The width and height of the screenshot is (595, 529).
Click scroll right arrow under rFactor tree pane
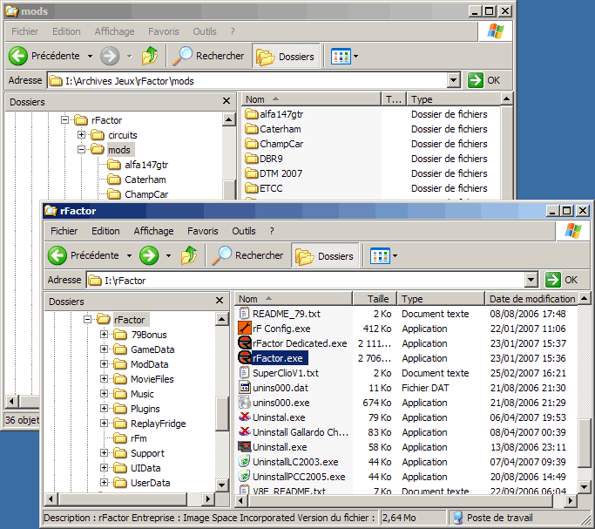(x=207, y=498)
